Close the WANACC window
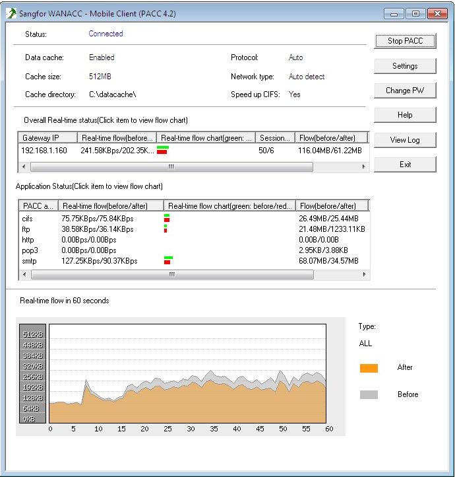This screenshot has height=477, width=455. [x=437, y=14]
